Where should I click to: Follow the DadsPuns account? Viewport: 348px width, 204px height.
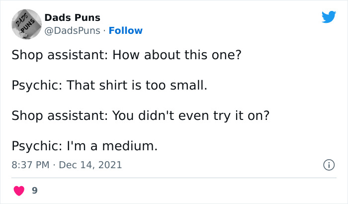coord(125,30)
